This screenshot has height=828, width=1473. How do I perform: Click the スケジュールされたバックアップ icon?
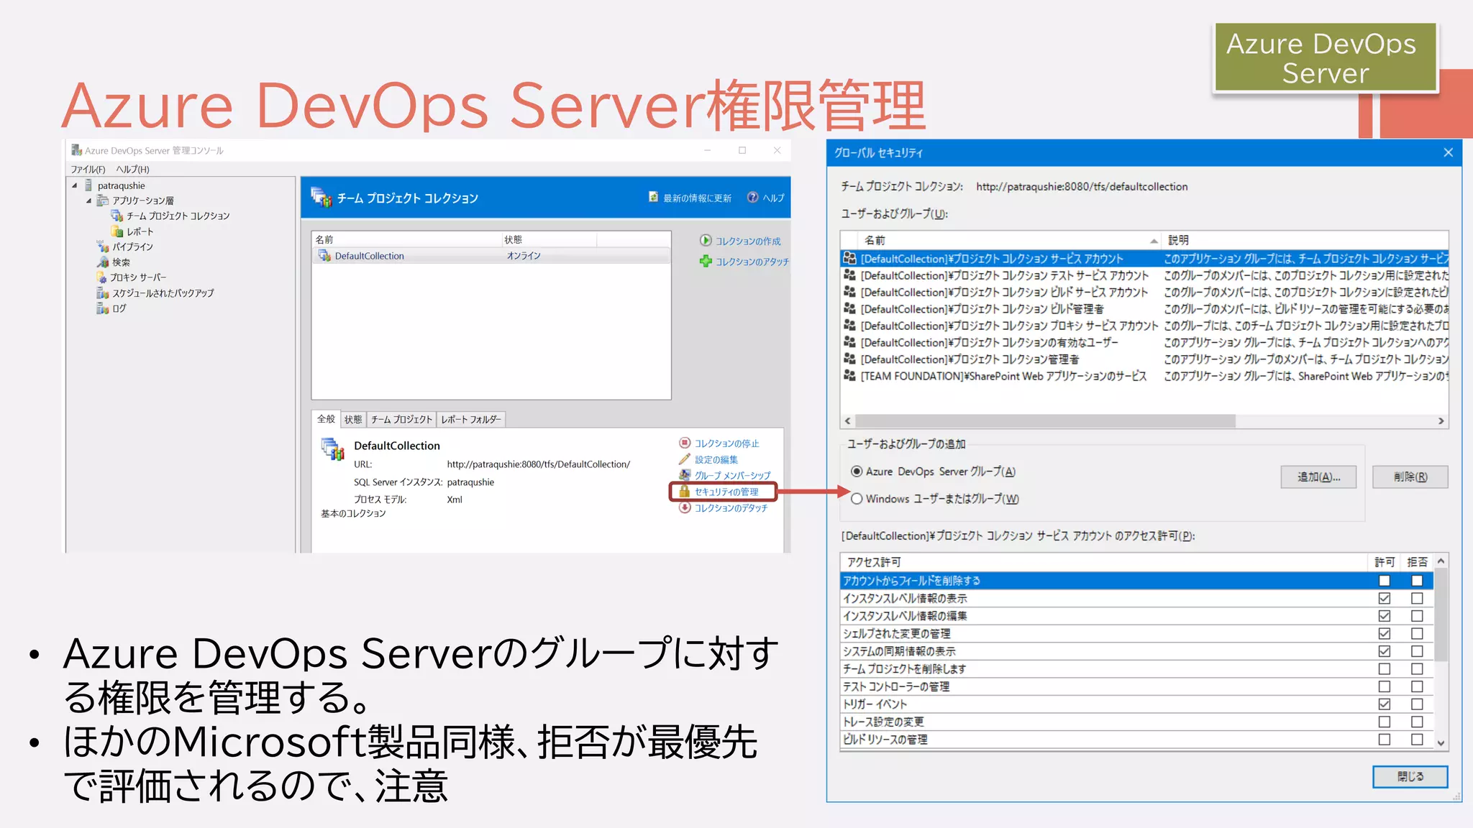pyautogui.click(x=103, y=293)
